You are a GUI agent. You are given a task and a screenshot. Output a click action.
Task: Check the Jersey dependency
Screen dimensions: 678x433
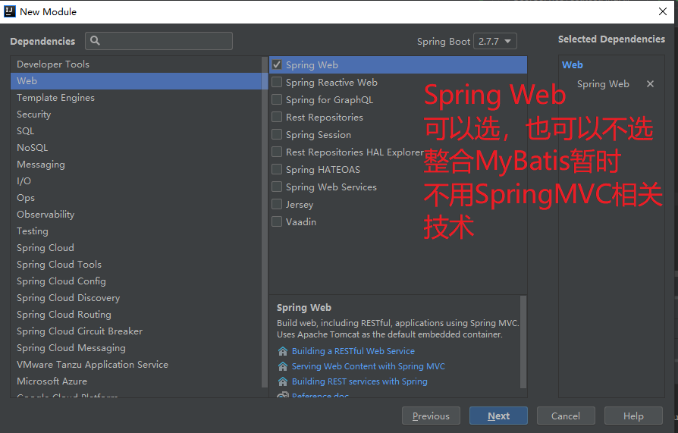tap(277, 204)
